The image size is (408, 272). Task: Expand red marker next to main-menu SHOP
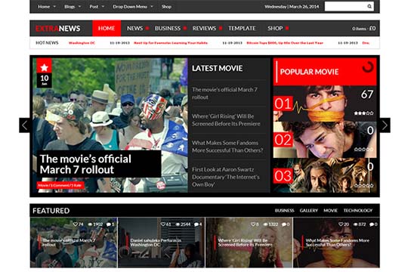(x=287, y=28)
